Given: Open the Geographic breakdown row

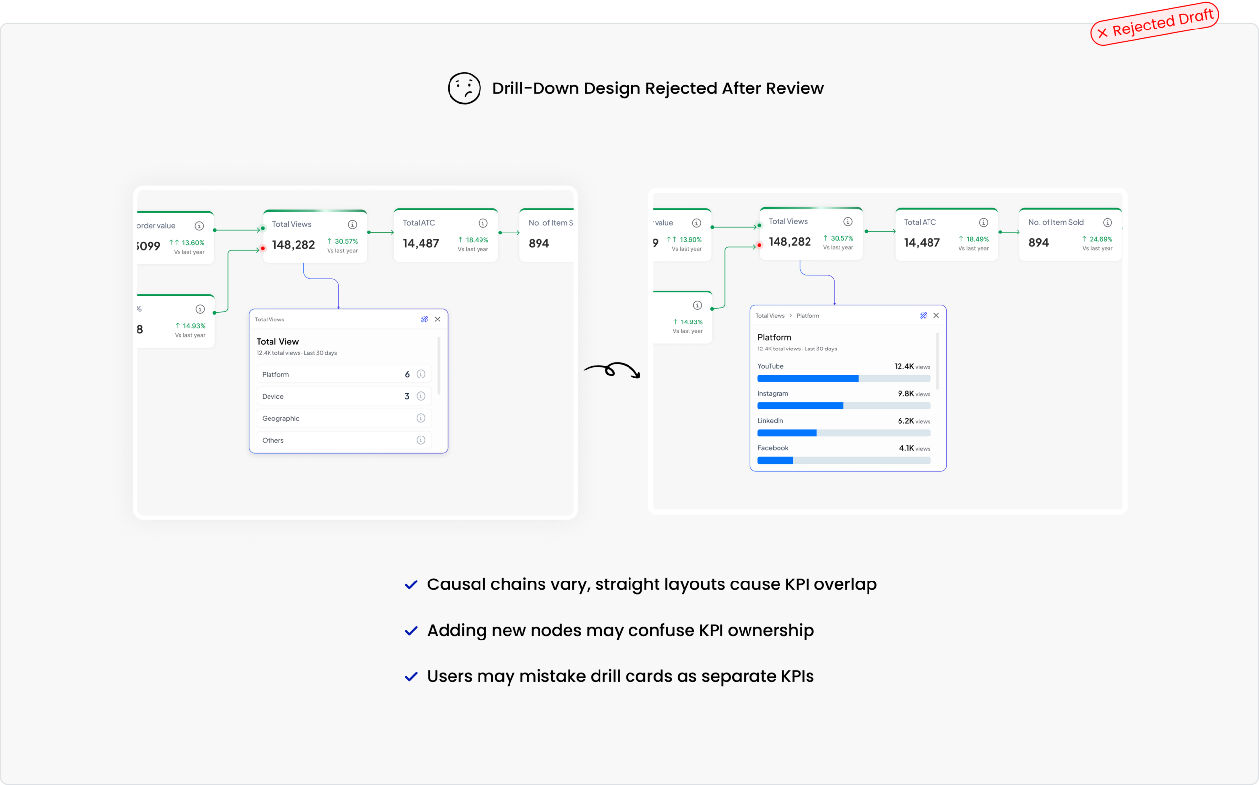Looking at the screenshot, I should [x=332, y=418].
